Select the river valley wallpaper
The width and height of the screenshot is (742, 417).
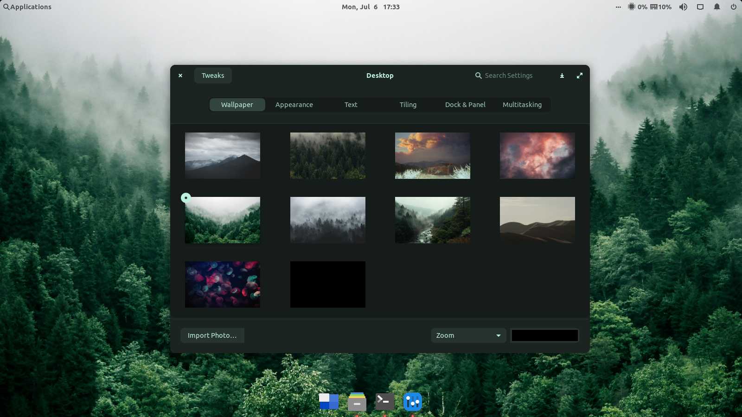(433, 220)
